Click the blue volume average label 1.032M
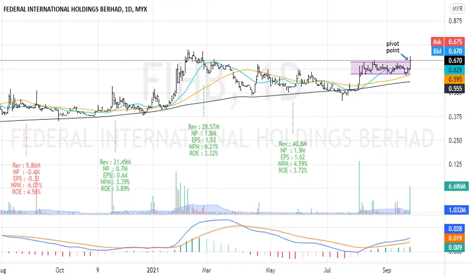Viewport: 471px width, 278px height. coord(456,210)
